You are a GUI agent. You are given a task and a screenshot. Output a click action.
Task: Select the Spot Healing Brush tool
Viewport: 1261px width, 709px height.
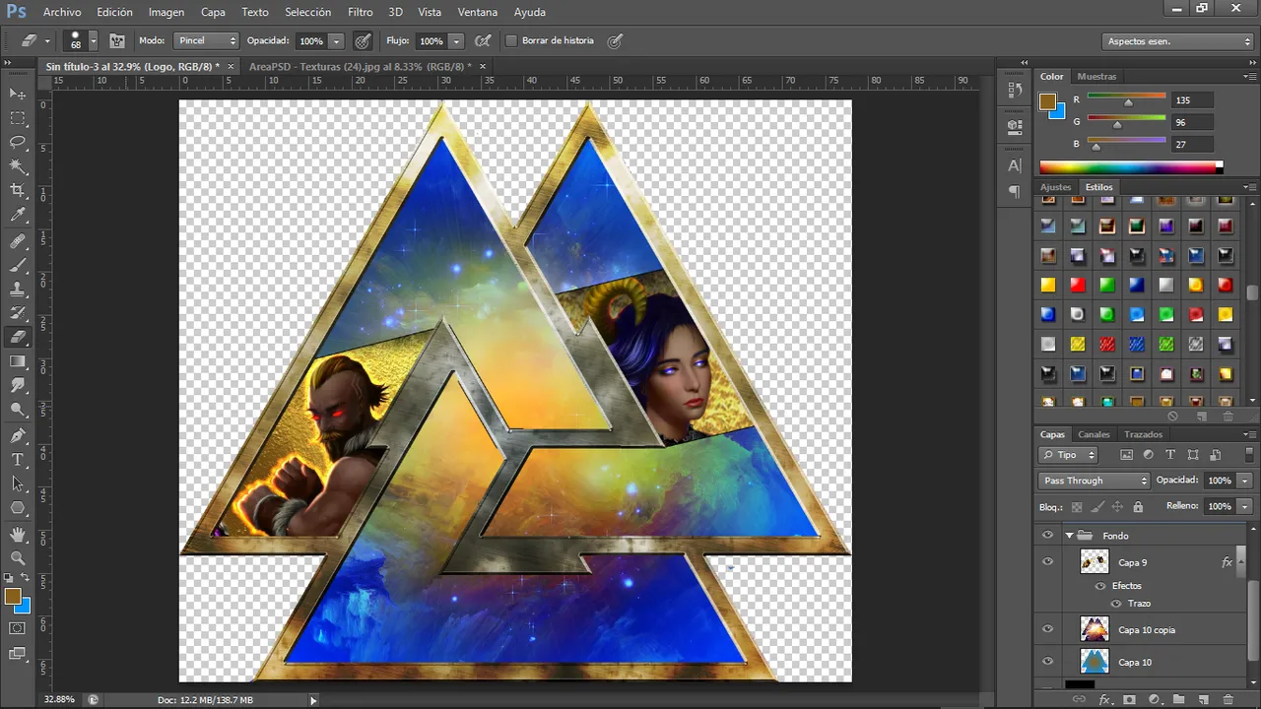pyautogui.click(x=18, y=241)
